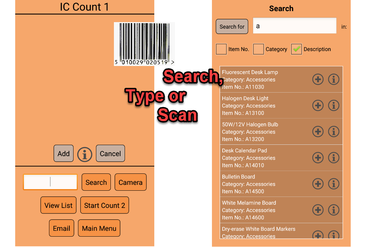Add Desk Calendar Pad with plus icon
The width and height of the screenshot is (369, 247).
tap(318, 158)
